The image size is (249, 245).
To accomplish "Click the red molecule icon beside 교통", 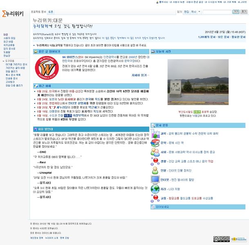I will click(155, 198).
